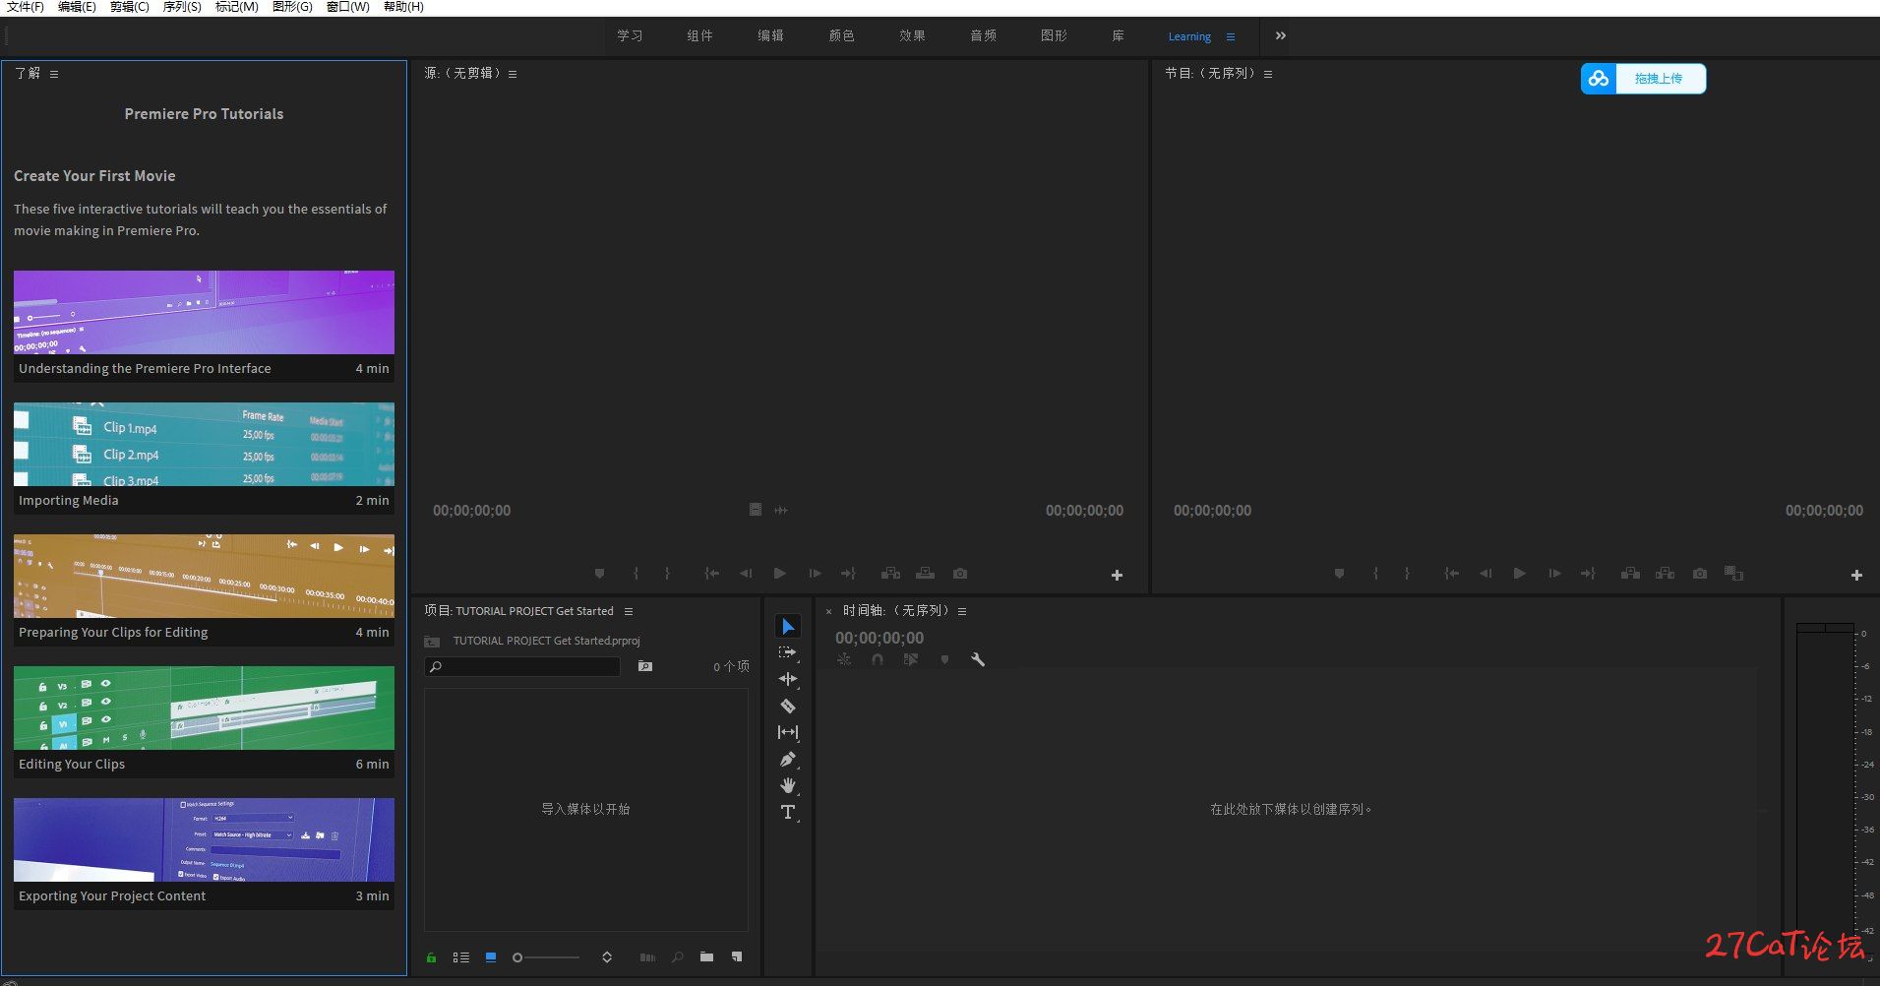This screenshot has width=1880, height=986.
Task: Go to Out point in Program monitor
Action: tap(1588, 574)
